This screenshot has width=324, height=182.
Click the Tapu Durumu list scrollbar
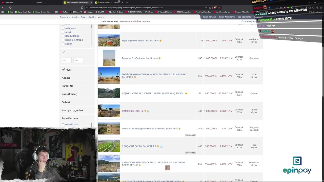(x=91, y=125)
